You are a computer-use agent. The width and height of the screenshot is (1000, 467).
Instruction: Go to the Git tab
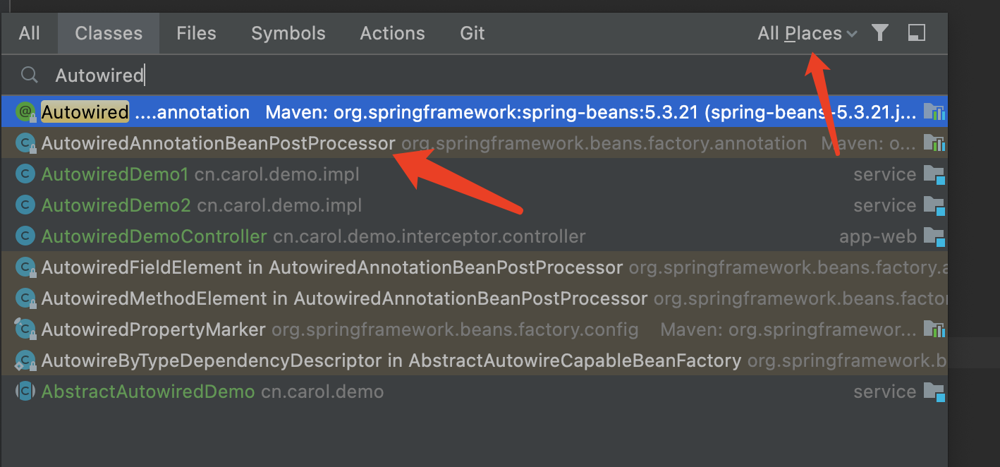coord(472,33)
